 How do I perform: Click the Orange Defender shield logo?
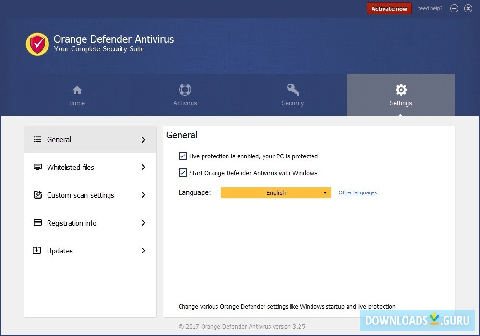click(x=37, y=44)
